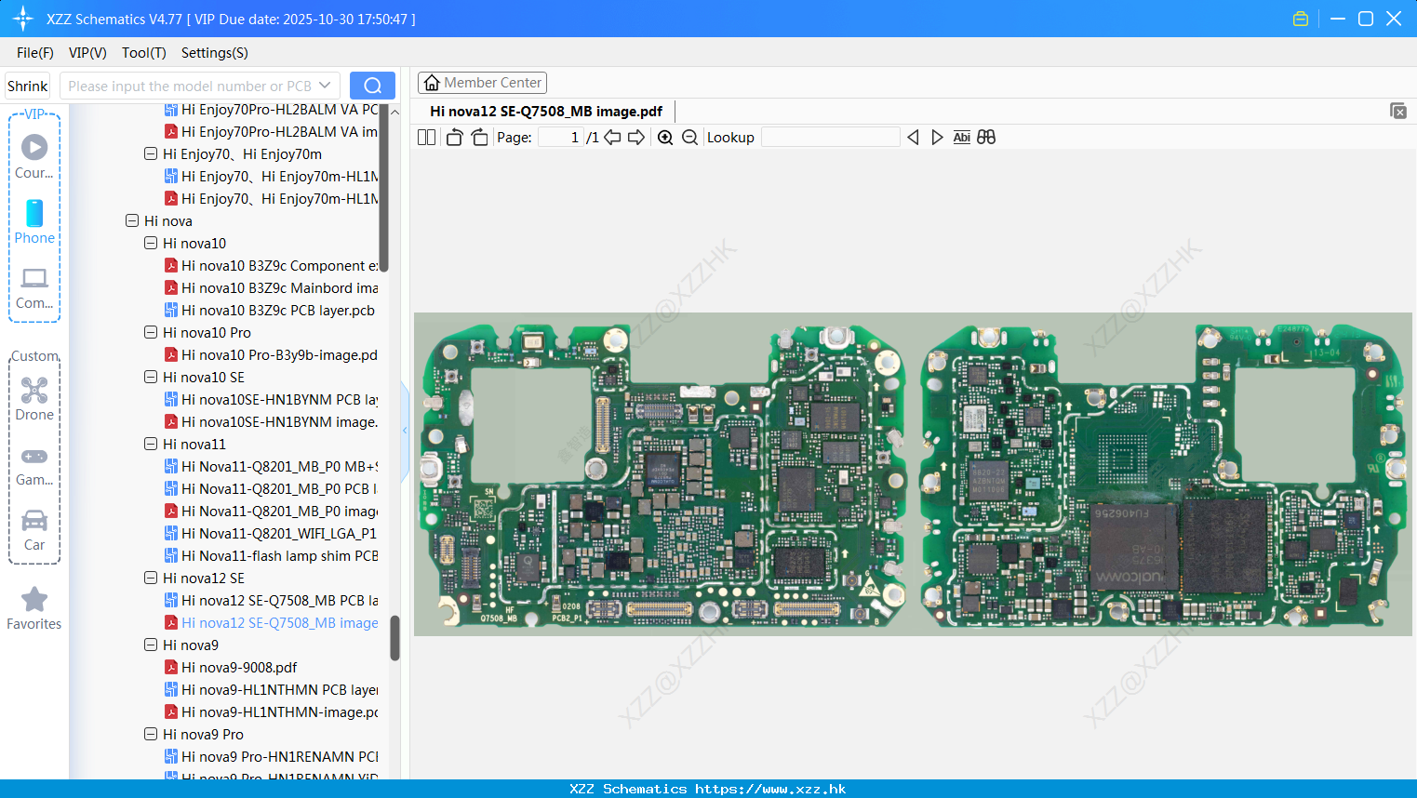Click the Shrink button
The width and height of the screenshot is (1417, 798).
point(27,86)
